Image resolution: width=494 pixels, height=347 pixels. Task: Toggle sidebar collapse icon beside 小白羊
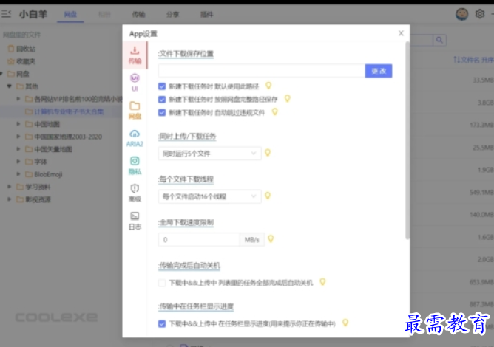tap(7, 14)
